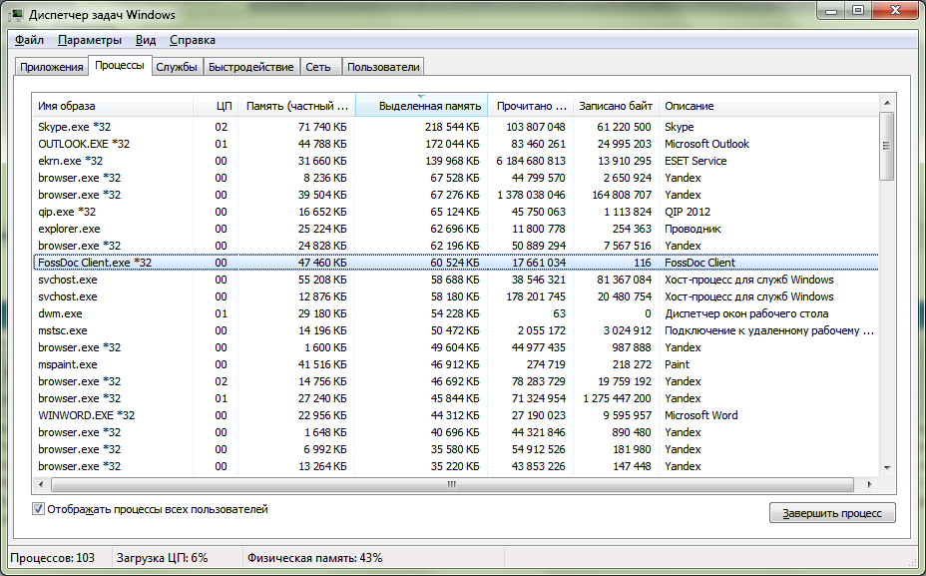Switch to the Быстродействие tab
926x576 pixels.
[x=251, y=67]
